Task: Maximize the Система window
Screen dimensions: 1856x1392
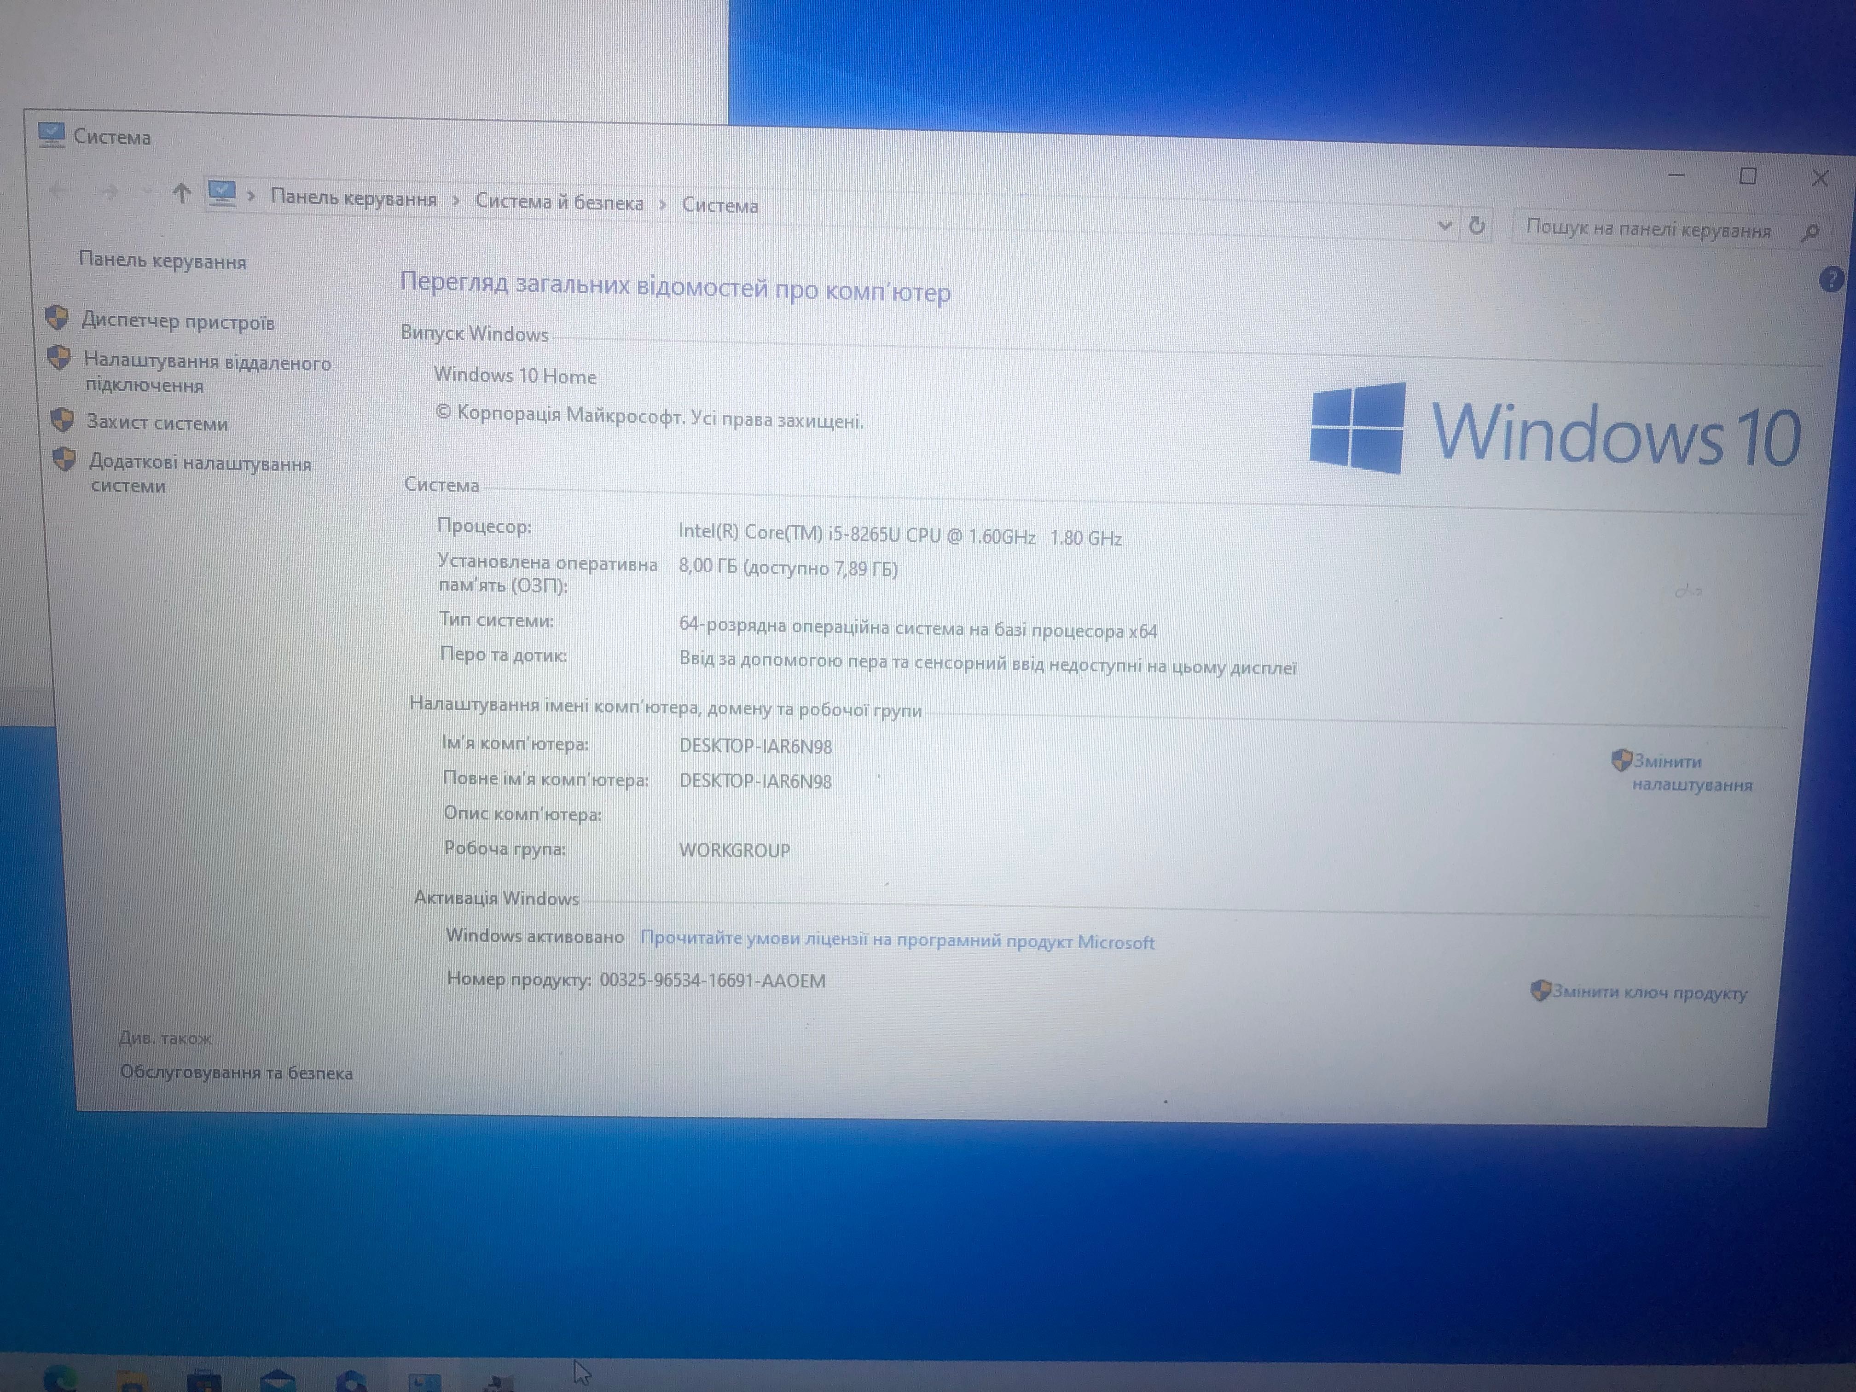Action: [1748, 175]
